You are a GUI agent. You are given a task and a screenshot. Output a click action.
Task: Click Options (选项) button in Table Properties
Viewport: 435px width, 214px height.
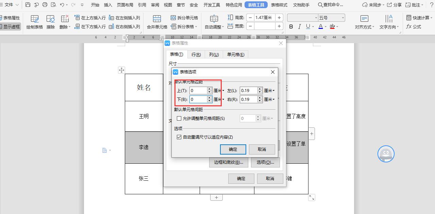[265, 162]
